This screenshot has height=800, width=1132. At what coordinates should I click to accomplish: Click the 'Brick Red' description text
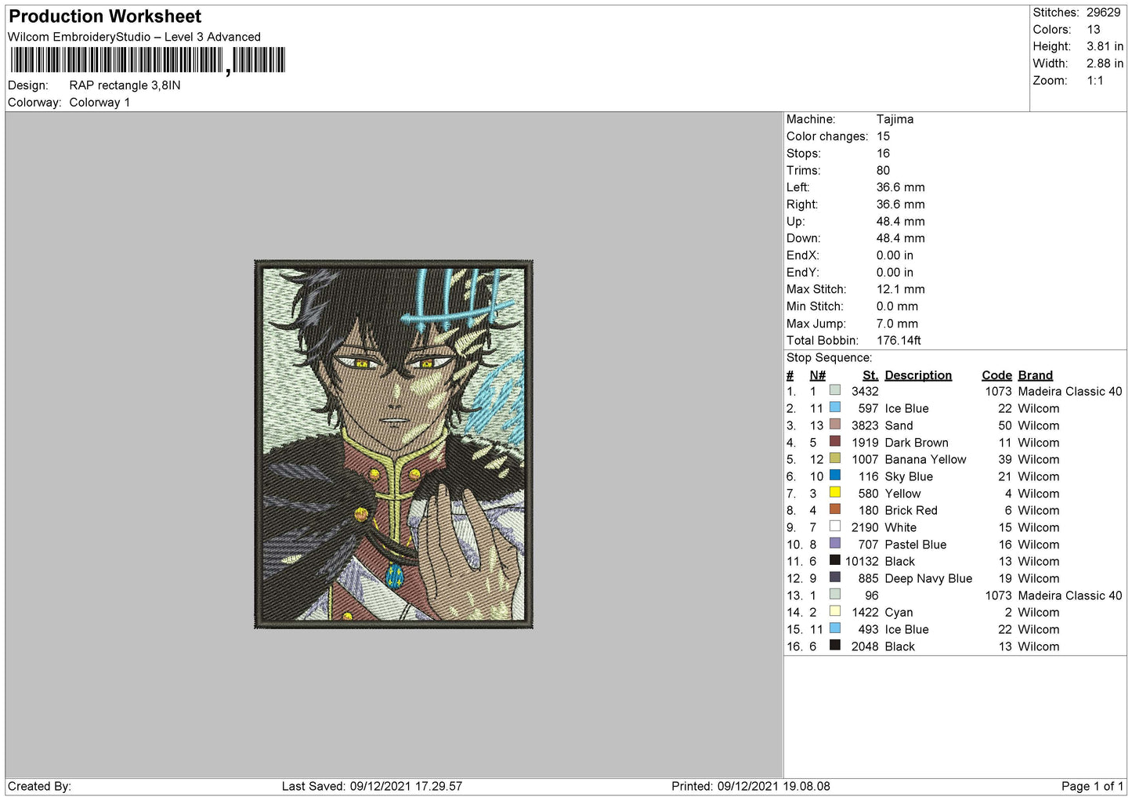point(910,510)
